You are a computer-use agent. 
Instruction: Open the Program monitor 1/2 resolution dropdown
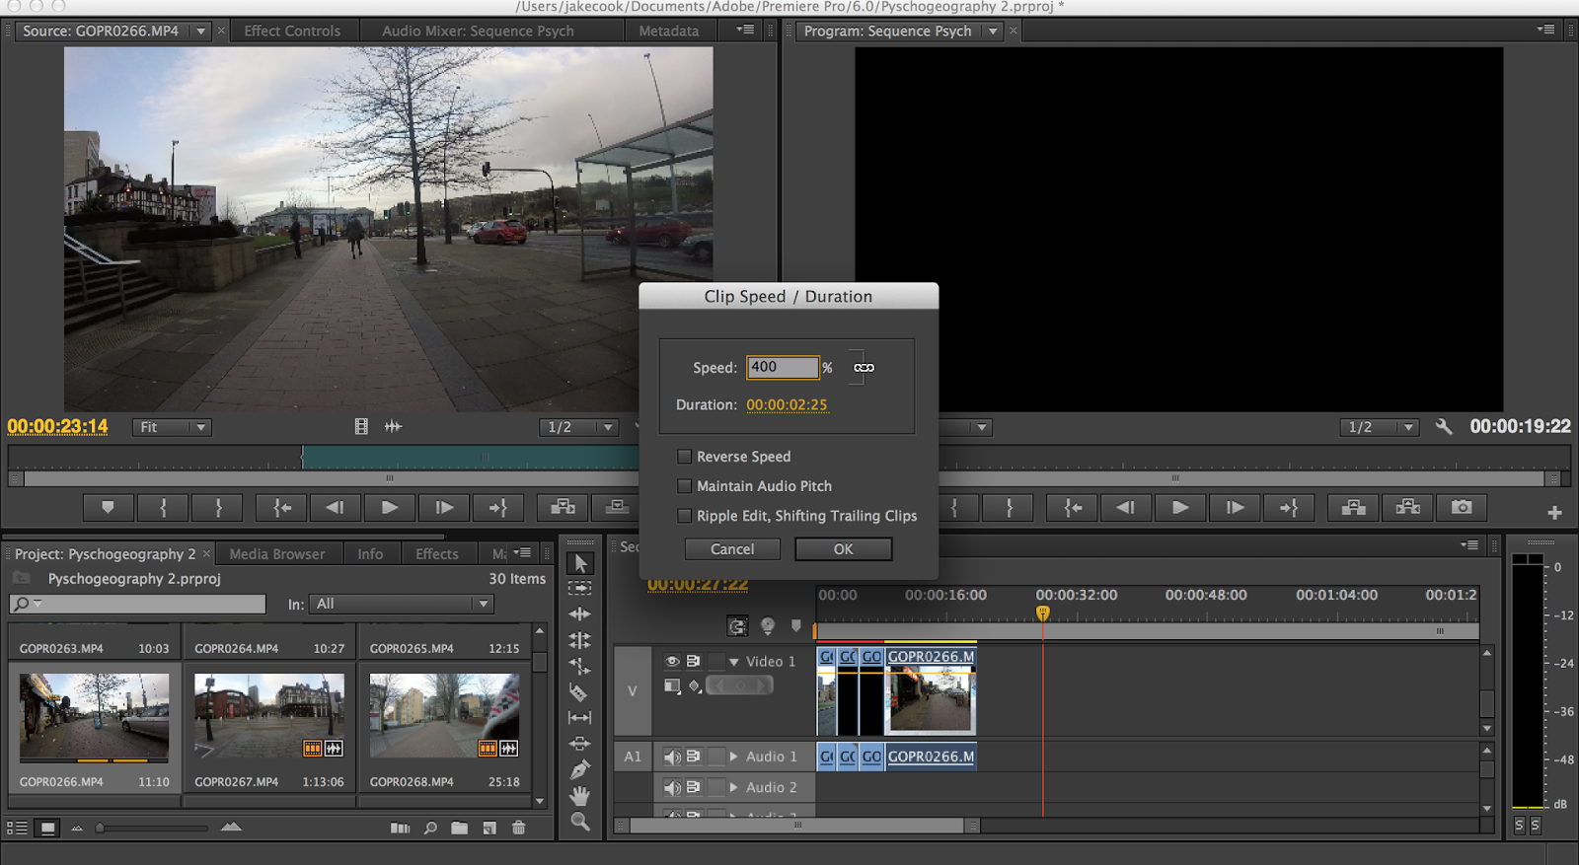coord(1380,427)
